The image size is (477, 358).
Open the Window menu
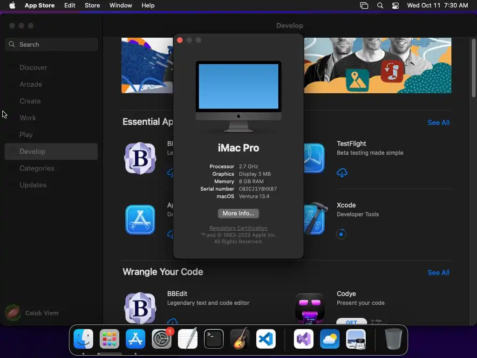[121, 5]
